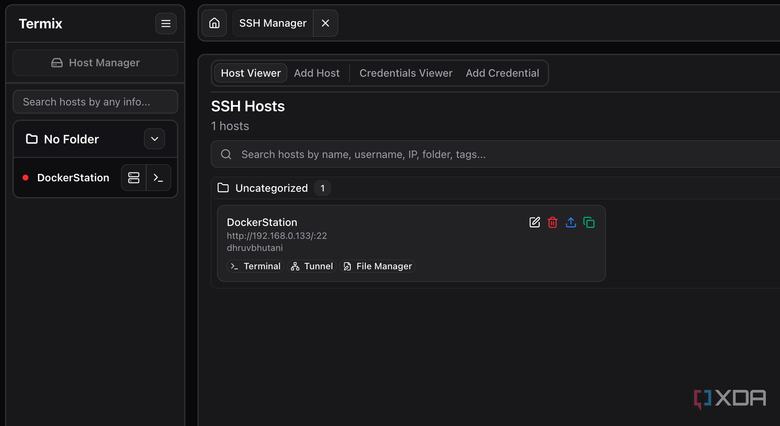780x426 pixels.
Task: Click the Termix logo title
Action: pos(41,23)
